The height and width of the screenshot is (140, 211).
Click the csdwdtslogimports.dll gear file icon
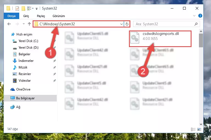click(135, 38)
